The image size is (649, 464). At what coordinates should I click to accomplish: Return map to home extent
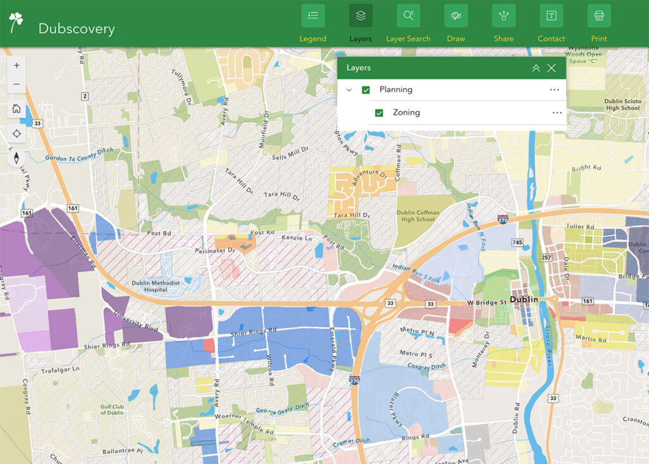16,108
